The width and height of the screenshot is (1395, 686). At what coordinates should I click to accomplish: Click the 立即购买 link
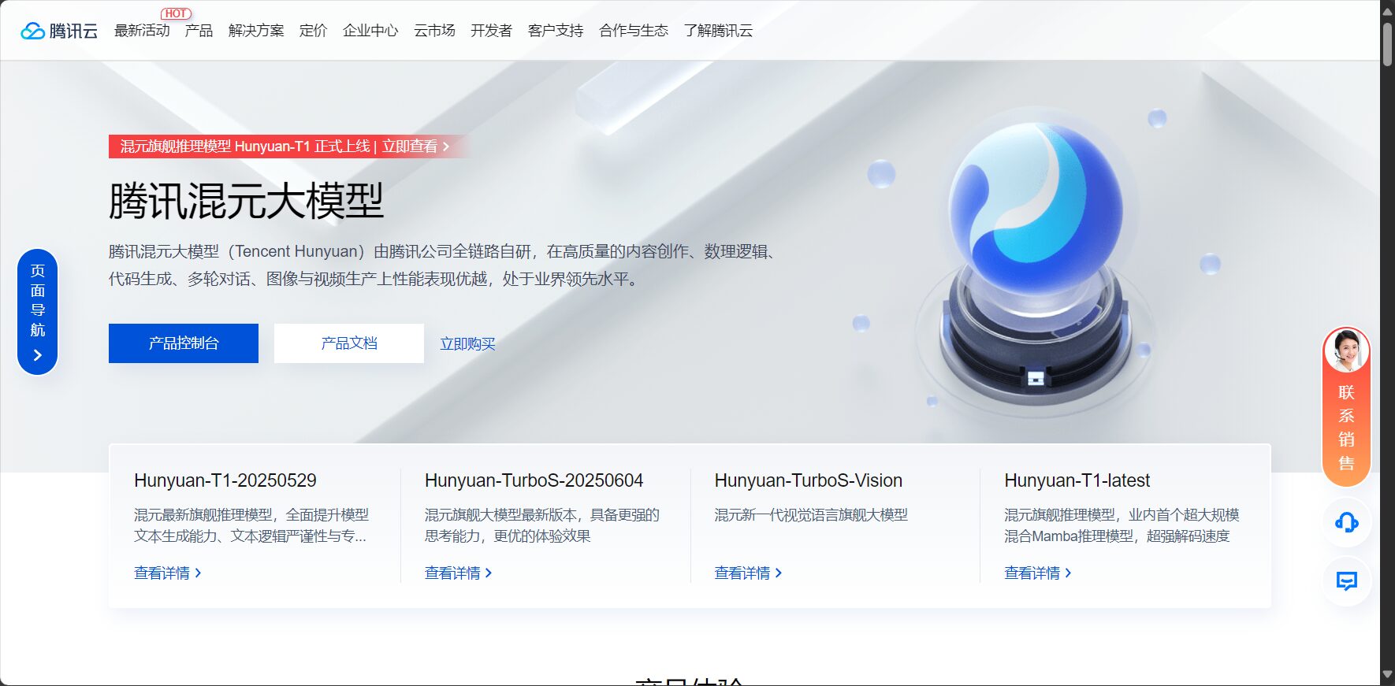pyautogui.click(x=467, y=344)
